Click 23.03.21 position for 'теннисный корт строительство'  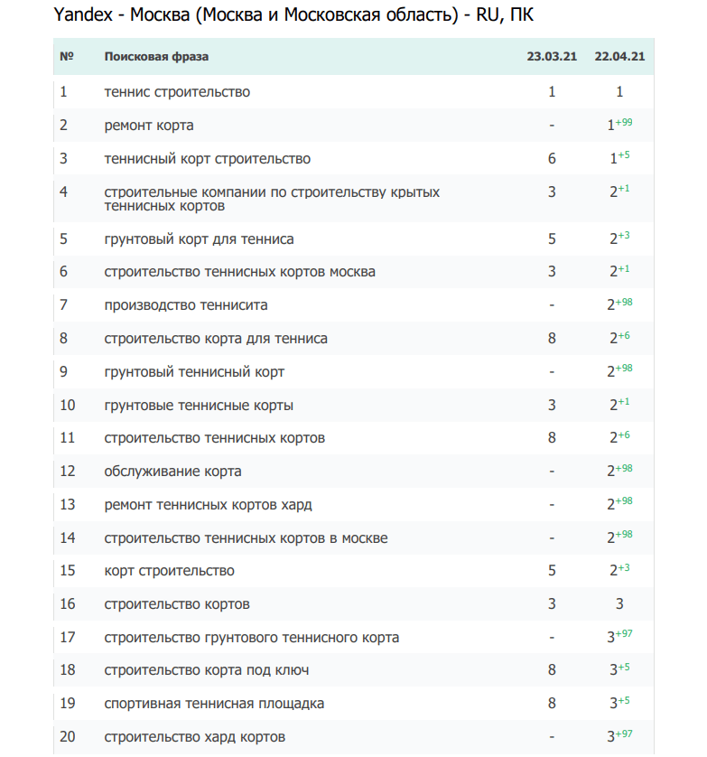pyautogui.click(x=552, y=159)
